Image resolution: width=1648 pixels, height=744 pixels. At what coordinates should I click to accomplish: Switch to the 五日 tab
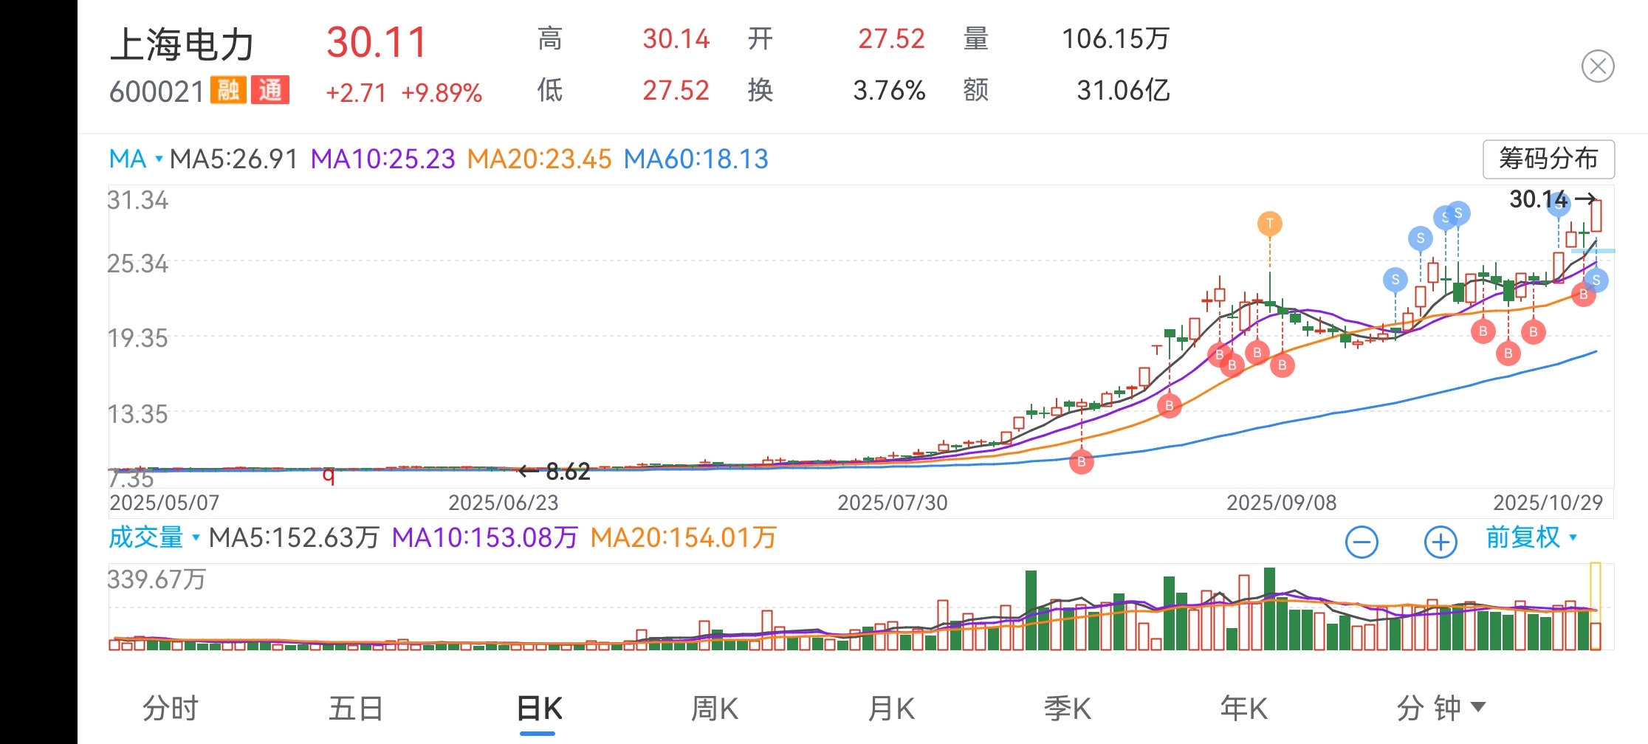point(356,709)
